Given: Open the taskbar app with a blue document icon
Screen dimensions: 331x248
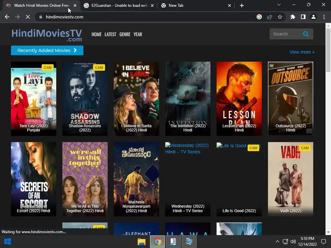Looking at the screenshot, I should click(173, 242).
